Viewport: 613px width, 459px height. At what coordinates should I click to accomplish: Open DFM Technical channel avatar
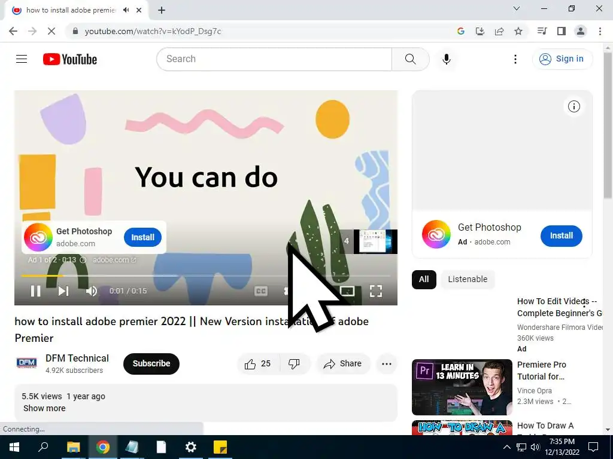click(x=26, y=363)
